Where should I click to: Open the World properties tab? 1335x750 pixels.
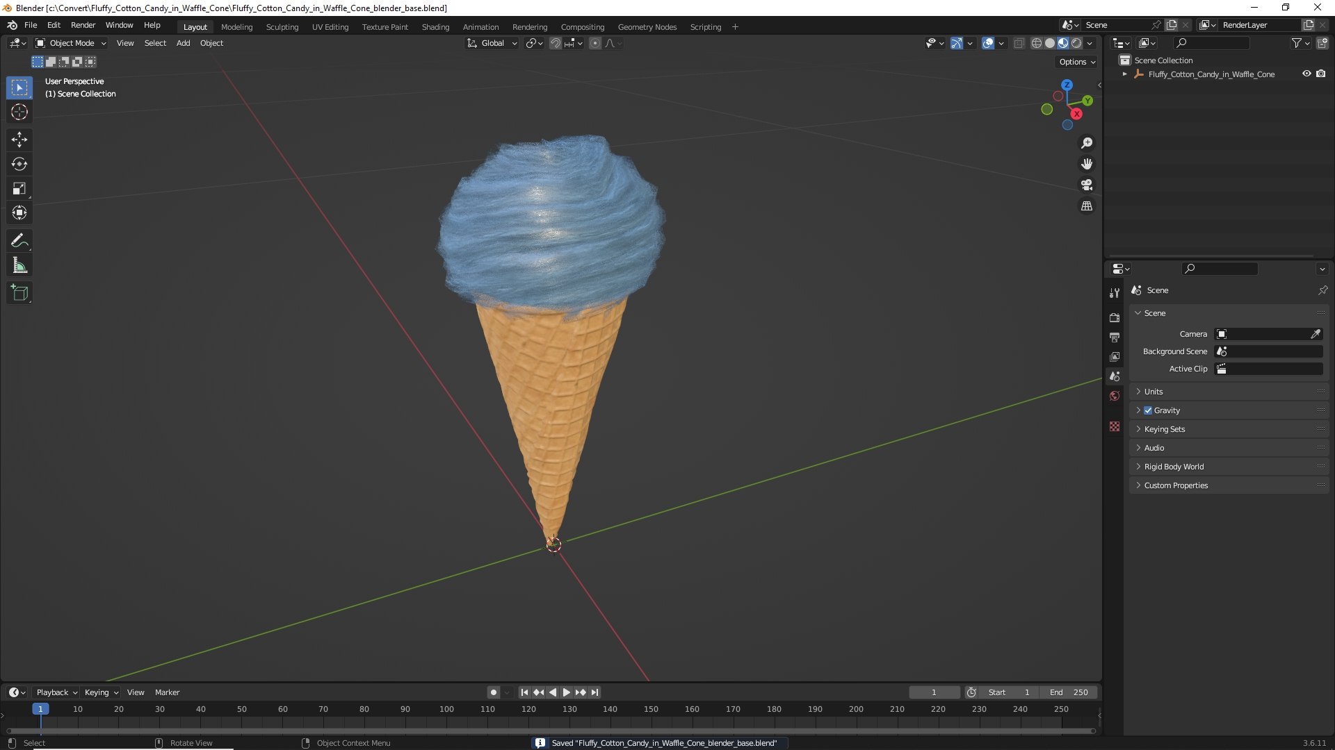coord(1115,396)
